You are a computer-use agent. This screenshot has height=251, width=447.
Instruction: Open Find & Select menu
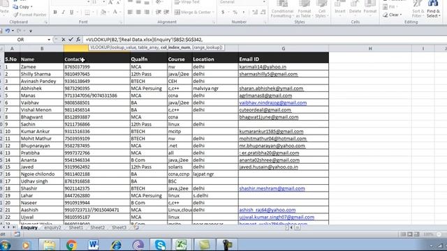pos(433,9)
